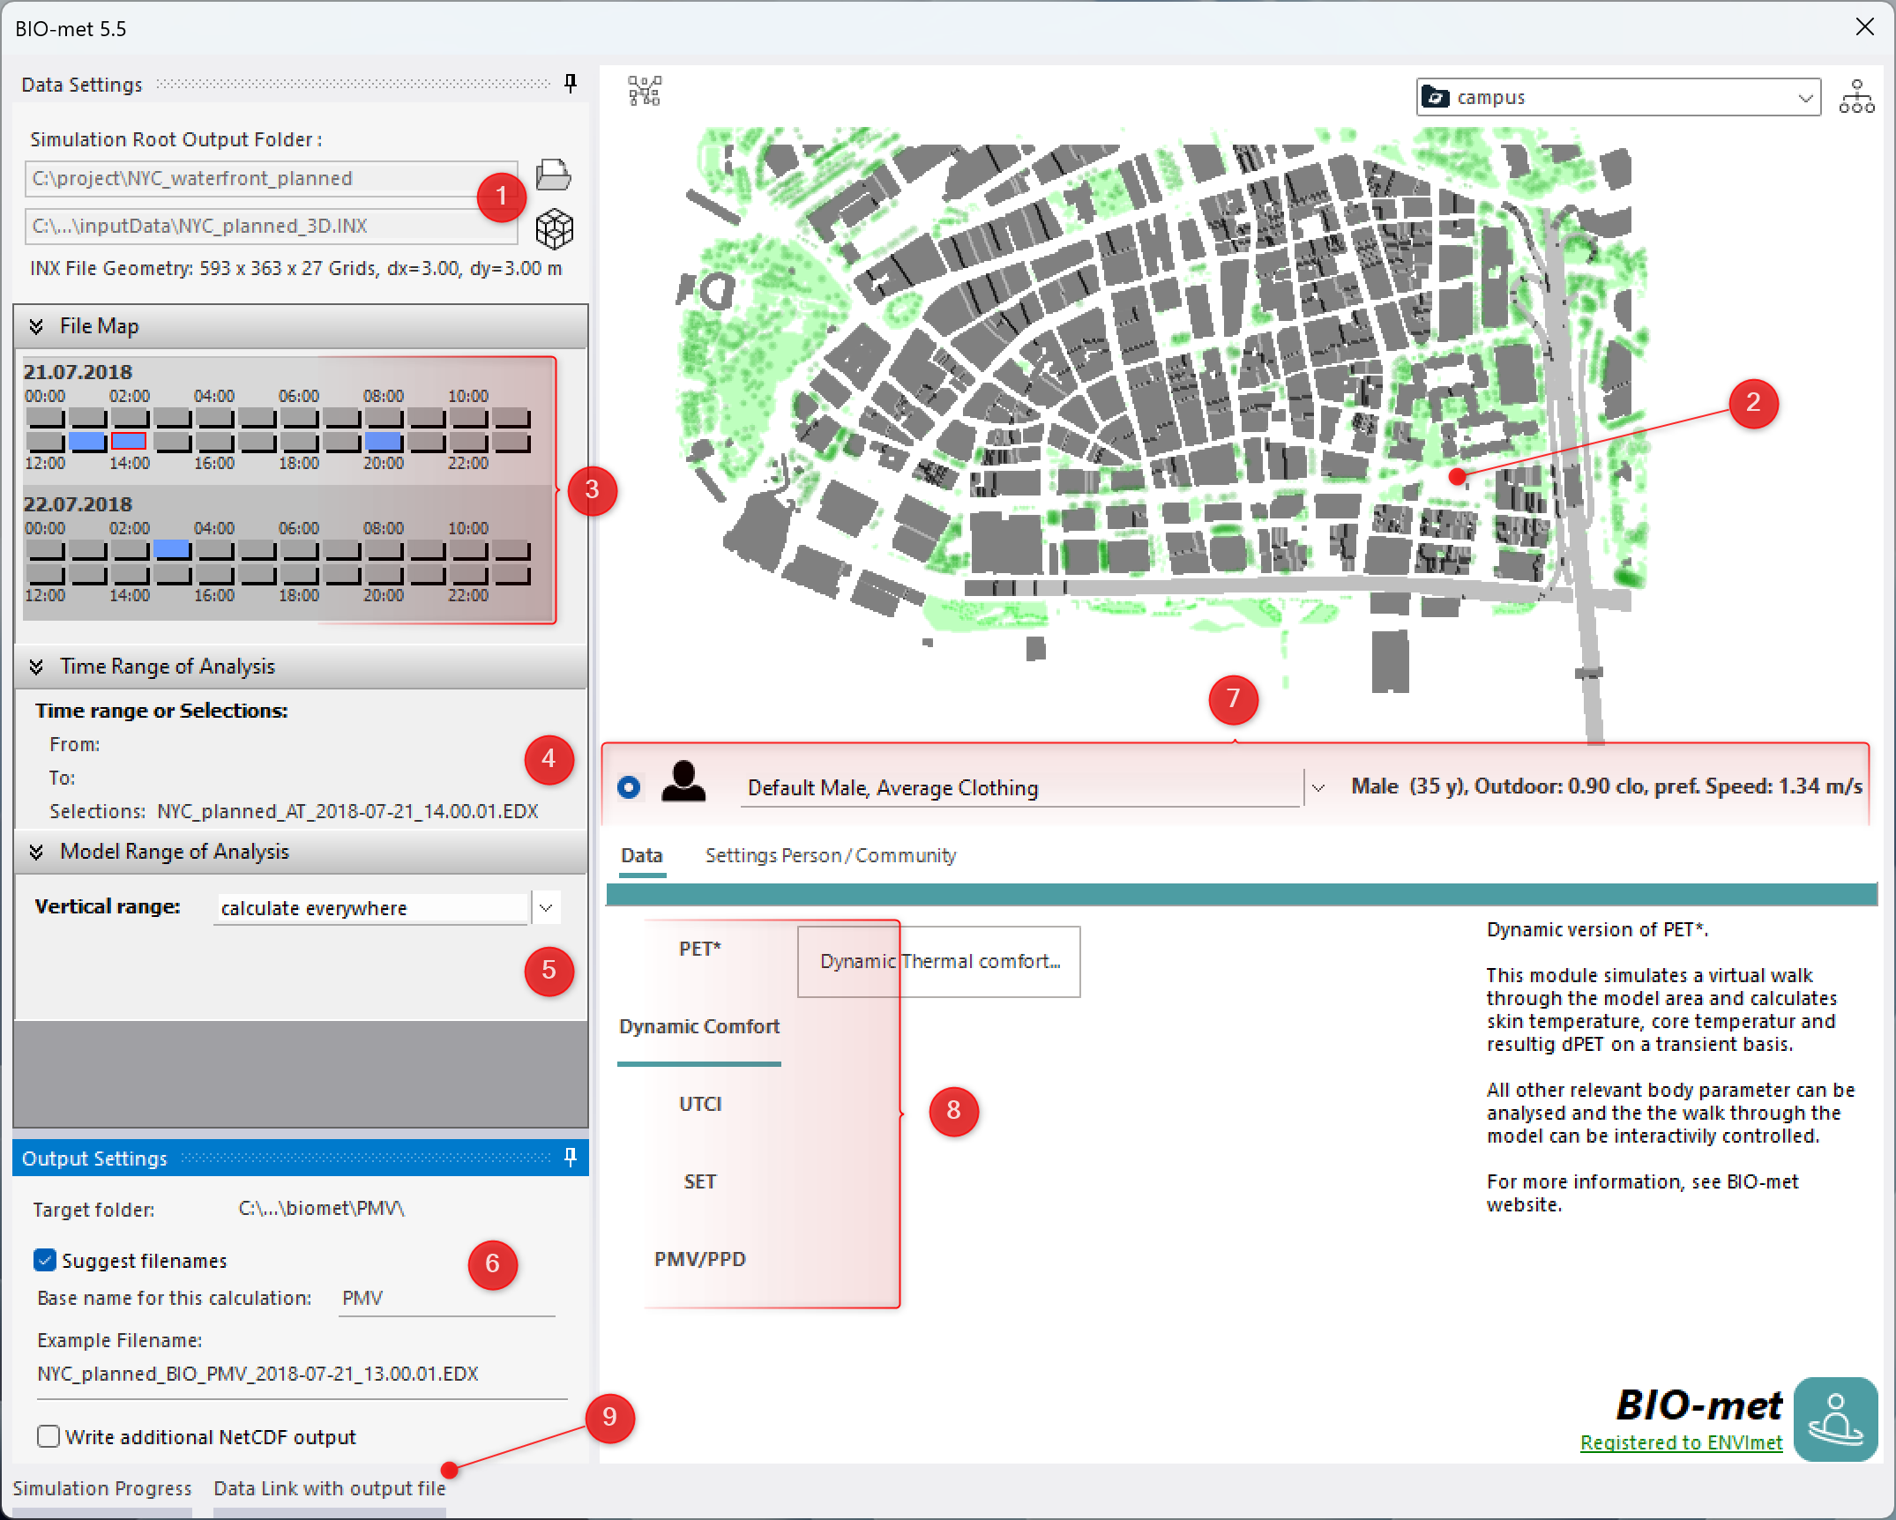Select the 22.07.2018 03:00 blue time slot
Viewport: 1896px width, 1520px height.
click(x=172, y=549)
